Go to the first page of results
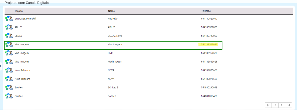Image resolution: width=297 pixels, height=110 pixels. pyautogui.click(x=268, y=105)
